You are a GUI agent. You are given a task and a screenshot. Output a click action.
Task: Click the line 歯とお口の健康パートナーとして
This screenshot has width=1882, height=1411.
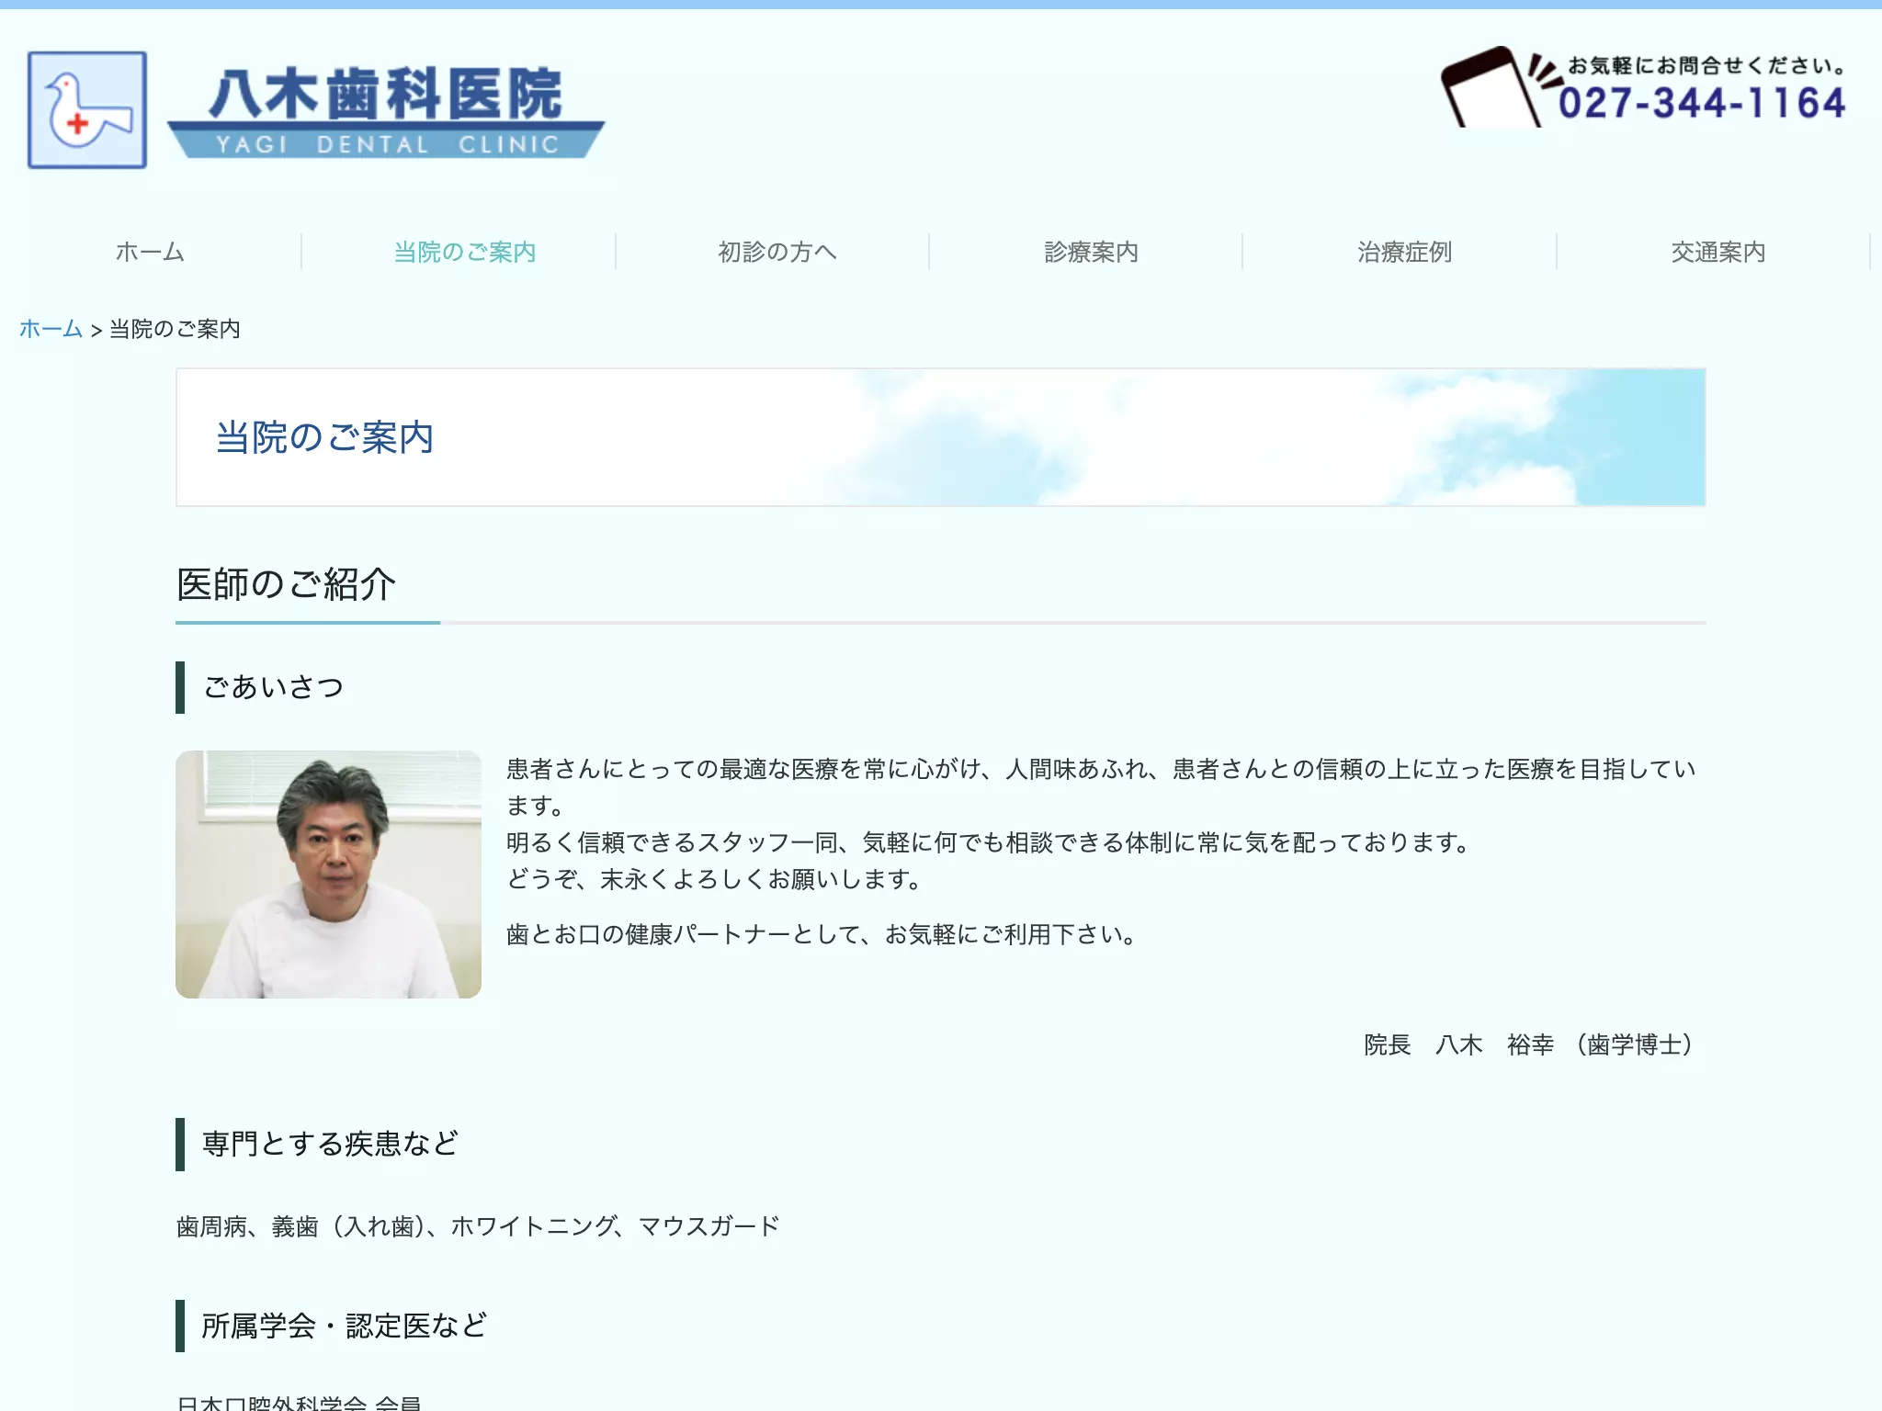822,934
